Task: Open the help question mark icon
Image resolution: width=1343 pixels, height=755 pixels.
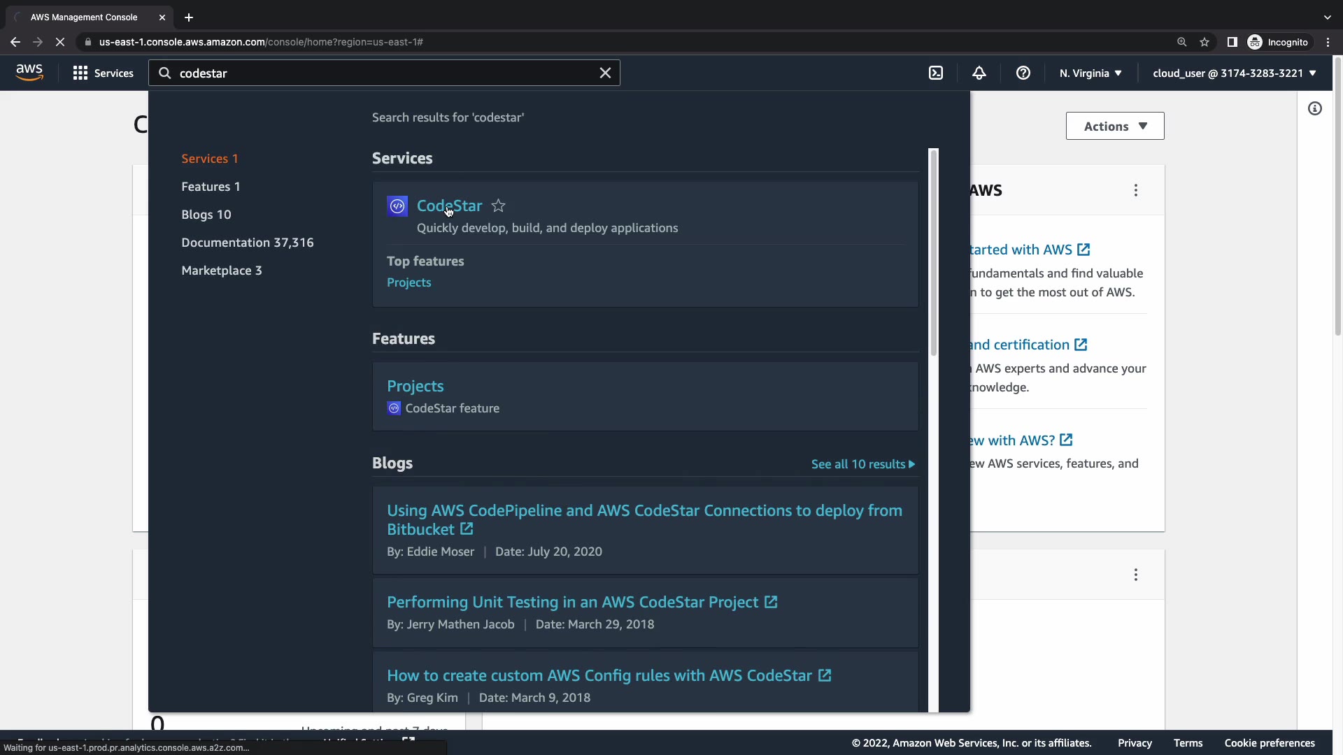Action: pos(1023,73)
